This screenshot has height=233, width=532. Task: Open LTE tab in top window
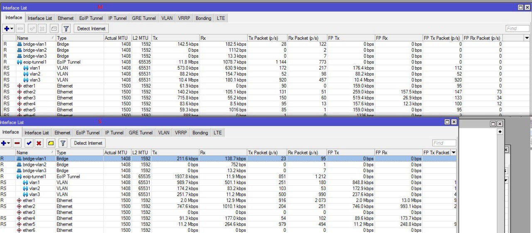221,18
